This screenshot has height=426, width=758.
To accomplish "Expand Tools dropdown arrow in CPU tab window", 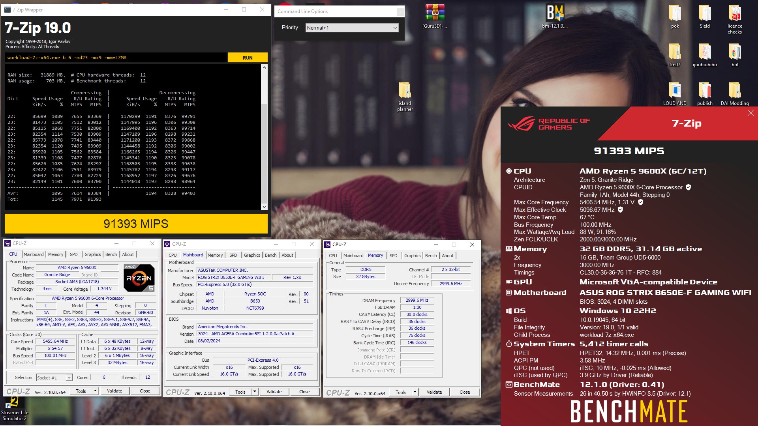I will point(95,391).
